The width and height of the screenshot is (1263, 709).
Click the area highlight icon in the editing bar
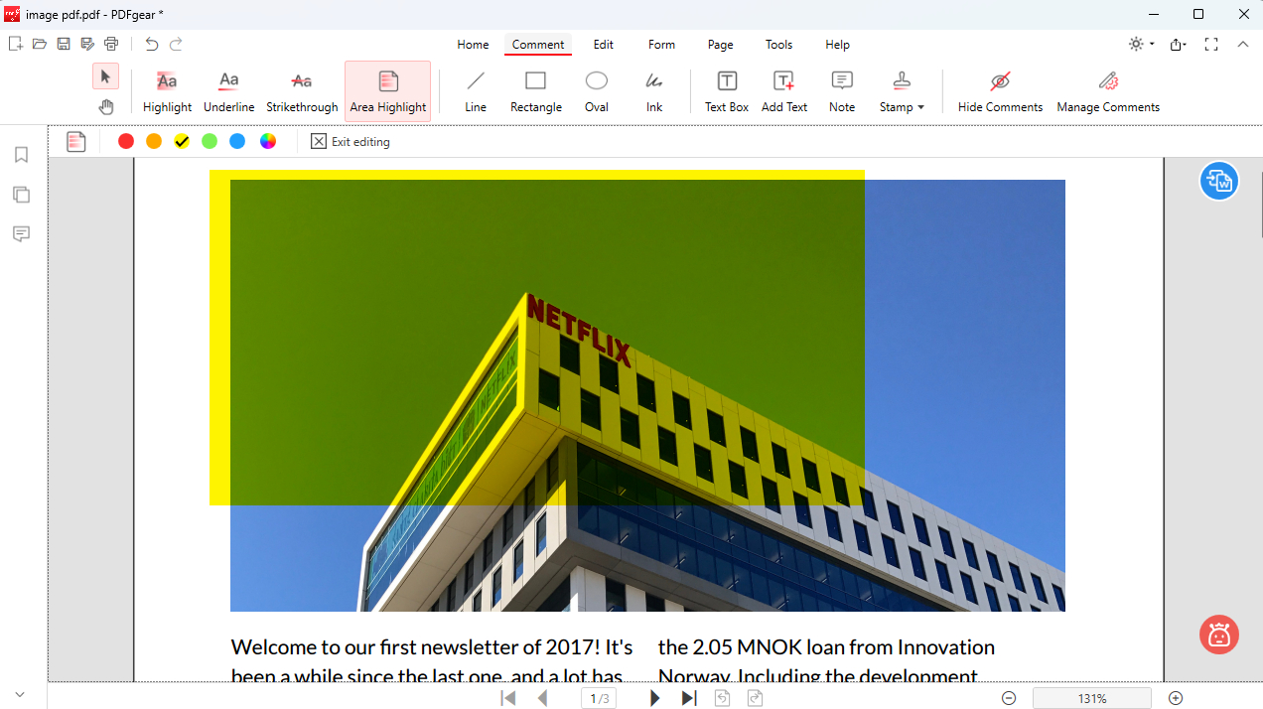tap(76, 142)
